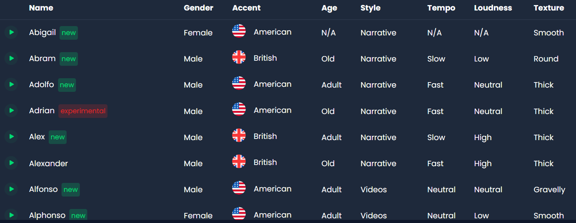Screen dimensions: 576x223
Task: Play the Alexander voice preview
Action: tap(11, 163)
